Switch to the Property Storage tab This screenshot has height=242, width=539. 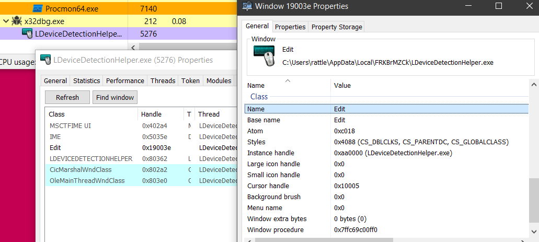[x=337, y=27]
